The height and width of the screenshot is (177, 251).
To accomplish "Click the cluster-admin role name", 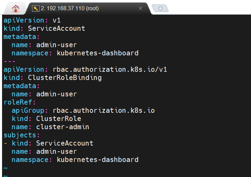I will click(63, 127).
